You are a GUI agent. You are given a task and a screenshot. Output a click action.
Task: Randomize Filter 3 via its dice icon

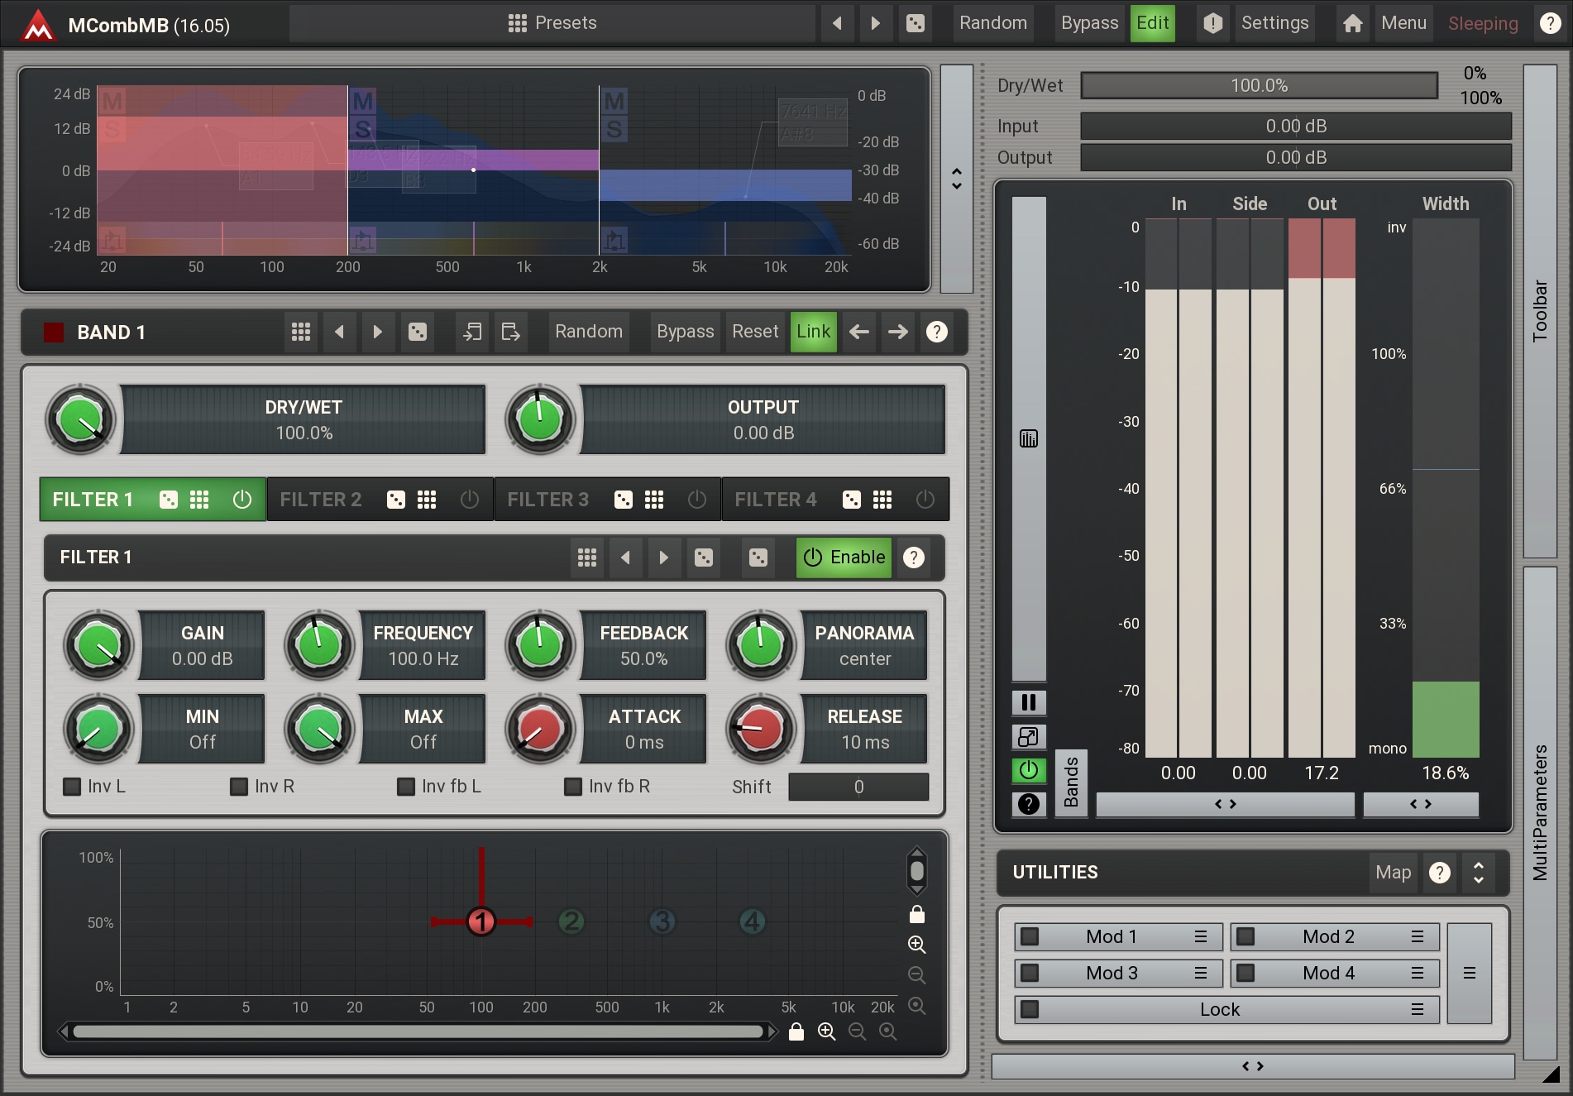point(624,500)
